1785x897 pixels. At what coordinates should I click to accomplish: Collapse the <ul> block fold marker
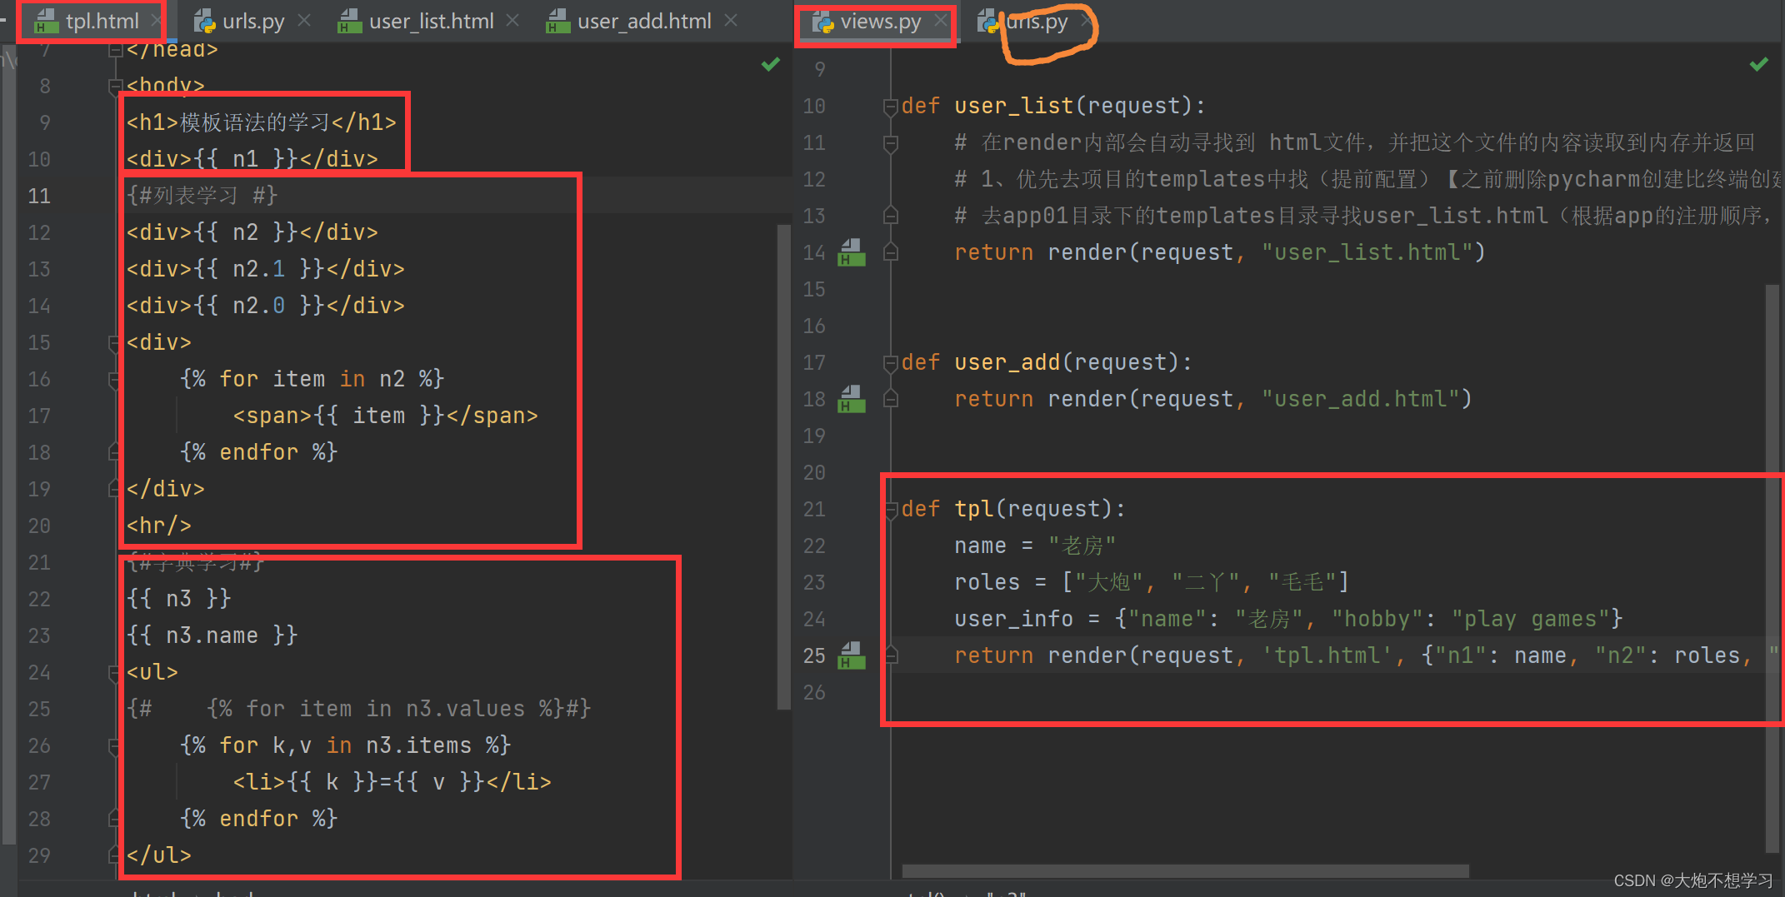tap(115, 672)
